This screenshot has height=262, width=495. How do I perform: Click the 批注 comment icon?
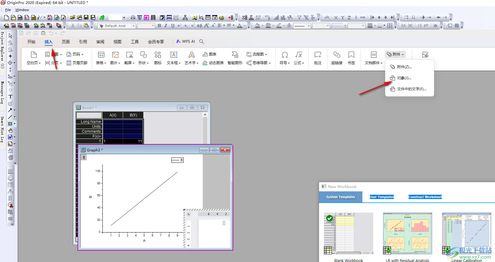(317, 55)
